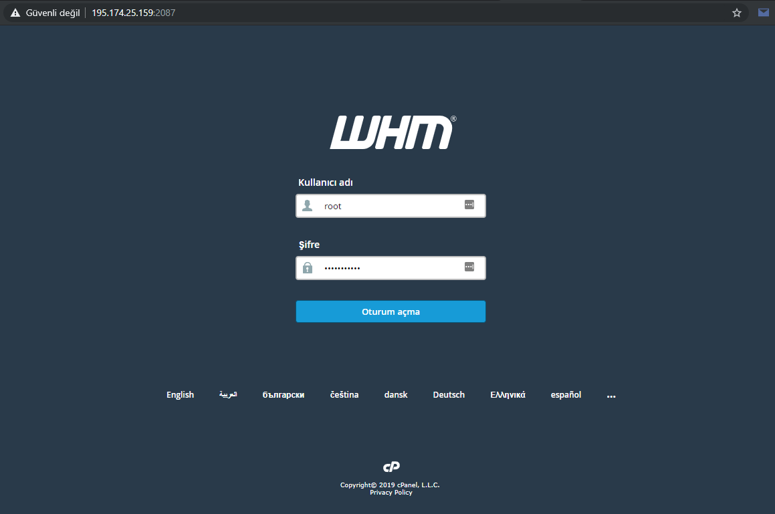The height and width of the screenshot is (514, 775).
Task: Switch language to dansk
Action: [x=396, y=395]
